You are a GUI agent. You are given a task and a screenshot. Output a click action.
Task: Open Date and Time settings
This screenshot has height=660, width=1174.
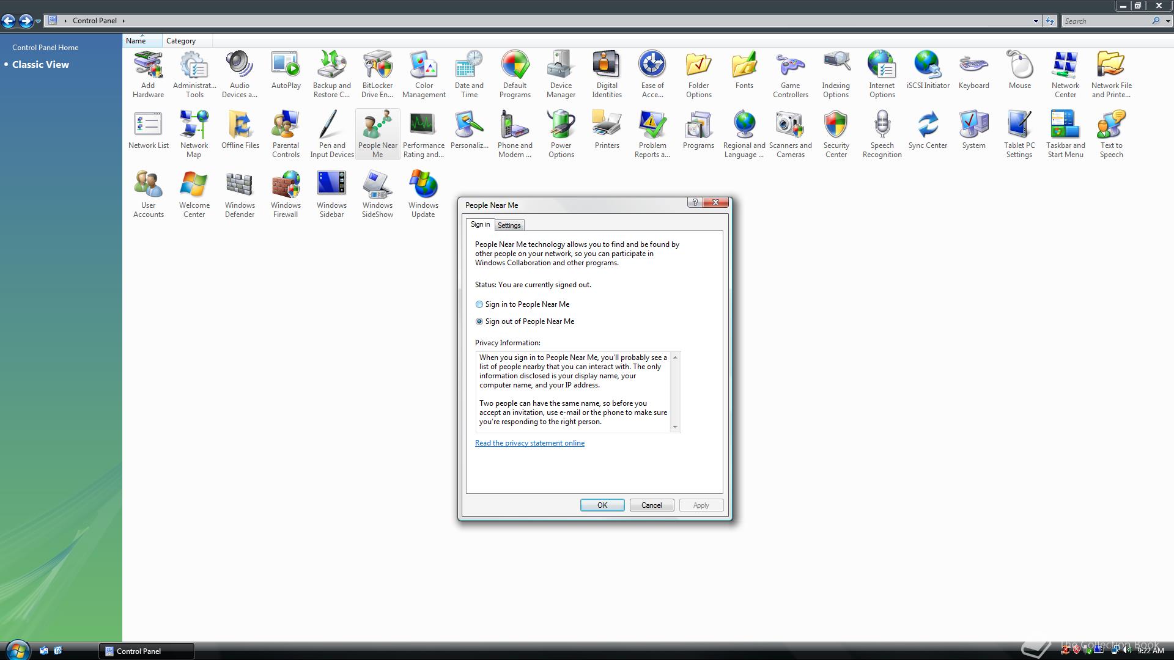[469, 74]
